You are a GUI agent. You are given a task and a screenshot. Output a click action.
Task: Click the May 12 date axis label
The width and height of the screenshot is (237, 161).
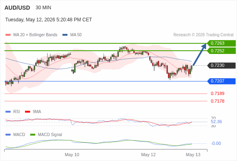(x=148, y=155)
